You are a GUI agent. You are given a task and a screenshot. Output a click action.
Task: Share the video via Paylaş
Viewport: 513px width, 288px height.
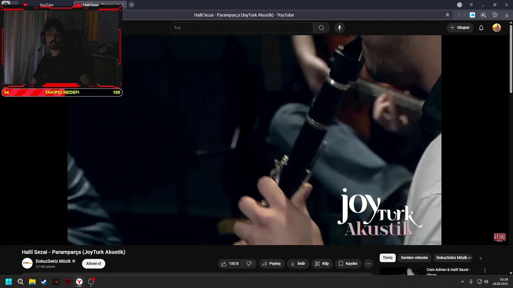tap(271, 264)
